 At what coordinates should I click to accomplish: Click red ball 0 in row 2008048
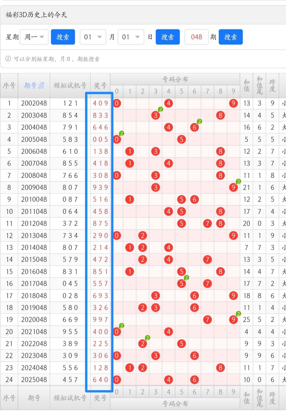[117, 175]
